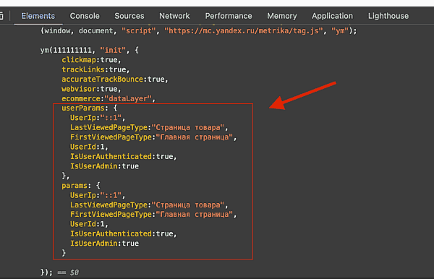Viewport: 434px width, 279px height.
Task: Click the trackLinks:true line
Action: [x=95, y=69]
